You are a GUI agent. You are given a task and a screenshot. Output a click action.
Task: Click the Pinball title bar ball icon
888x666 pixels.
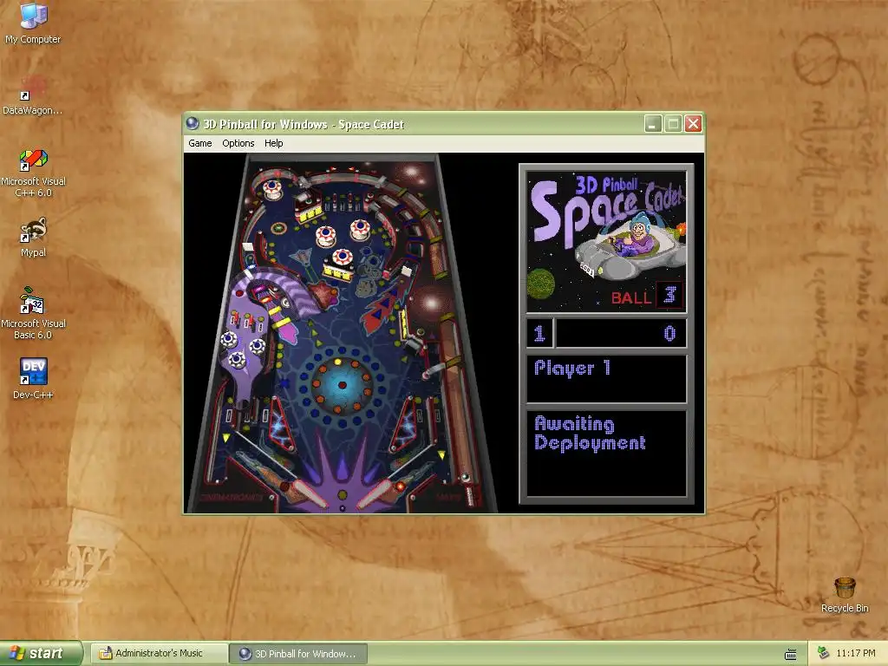point(193,123)
